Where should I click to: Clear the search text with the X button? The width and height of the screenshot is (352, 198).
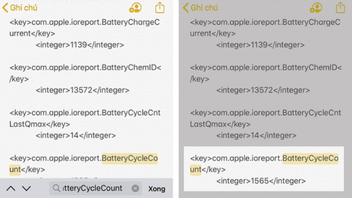(136, 188)
